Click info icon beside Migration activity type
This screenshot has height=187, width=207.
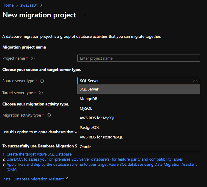49,115
